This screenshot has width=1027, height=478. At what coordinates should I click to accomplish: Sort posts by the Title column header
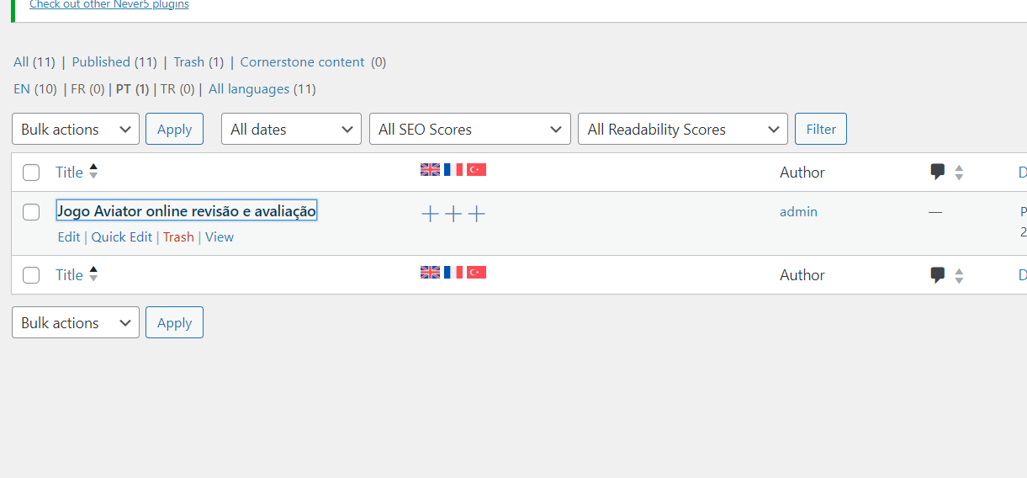(69, 173)
